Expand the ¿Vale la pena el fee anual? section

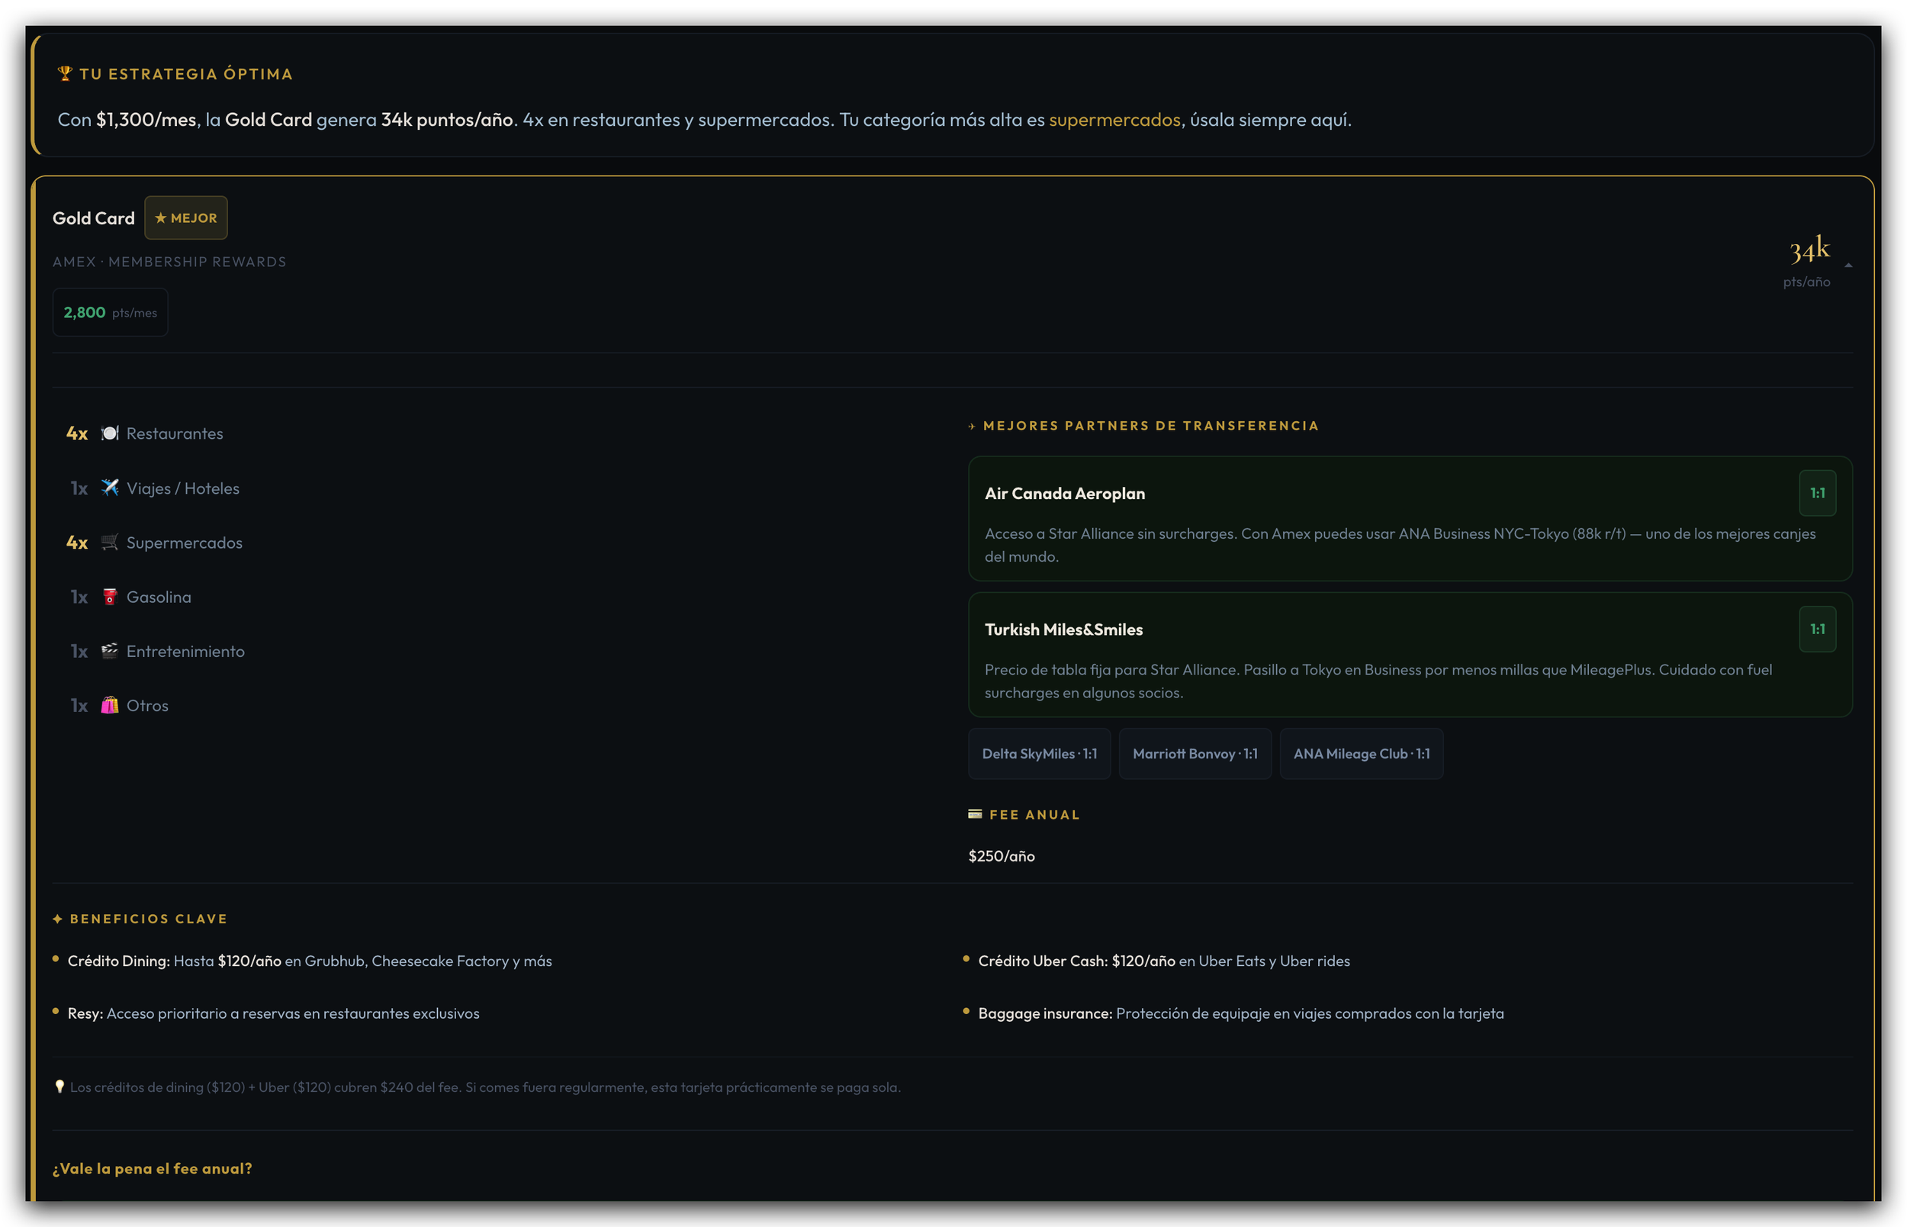[152, 1168]
